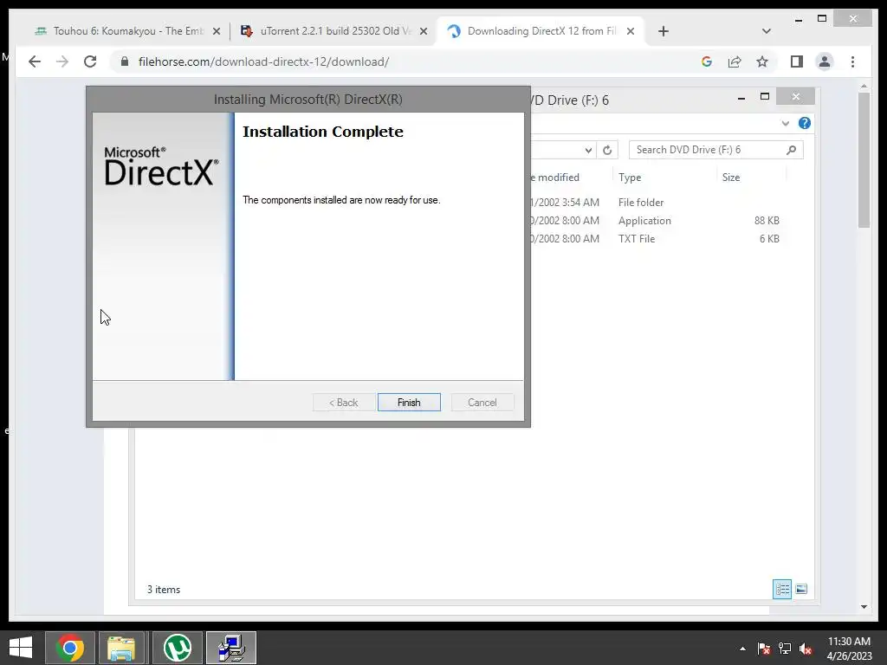The width and height of the screenshot is (887, 665).
Task: Click Finish in the DirectX installer
Action: (409, 402)
